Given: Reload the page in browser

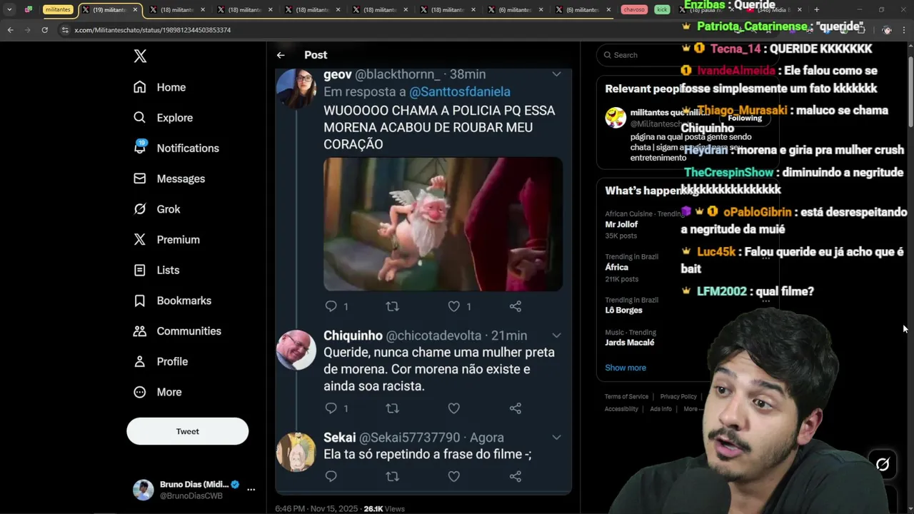Looking at the screenshot, I should [44, 30].
